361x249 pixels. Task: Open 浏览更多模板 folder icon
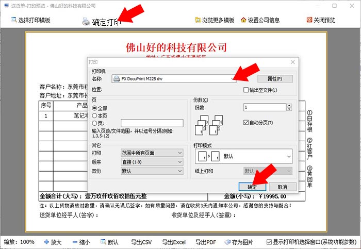(198, 20)
